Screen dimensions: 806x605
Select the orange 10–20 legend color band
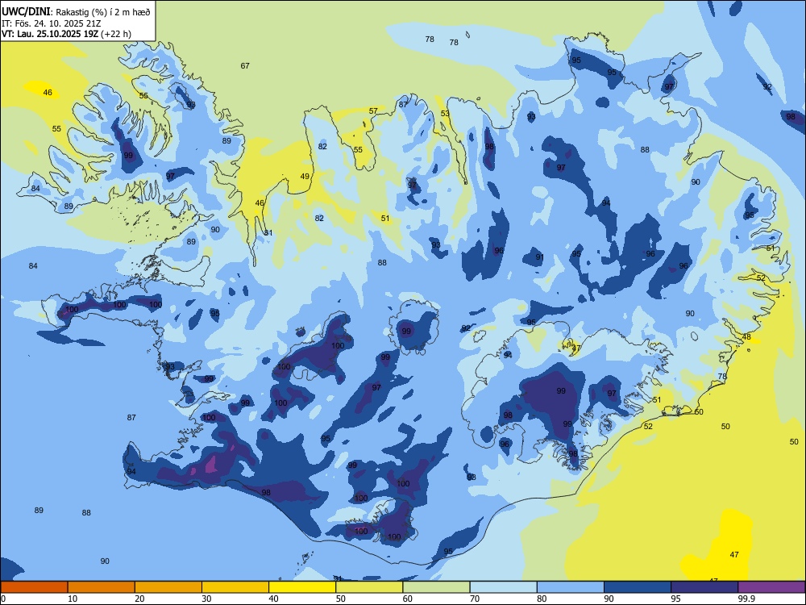102,587
